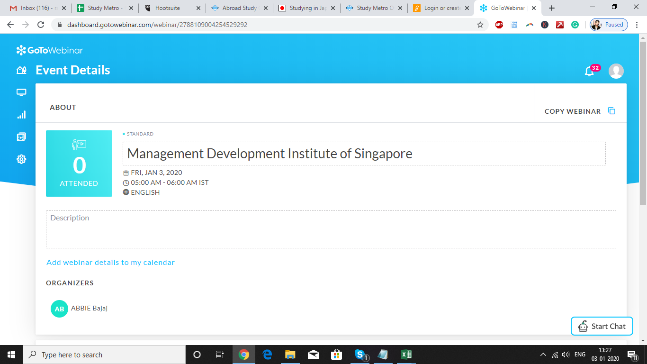The image size is (647, 364).
Task: Switch to the Login or create tab
Action: click(x=441, y=8)
